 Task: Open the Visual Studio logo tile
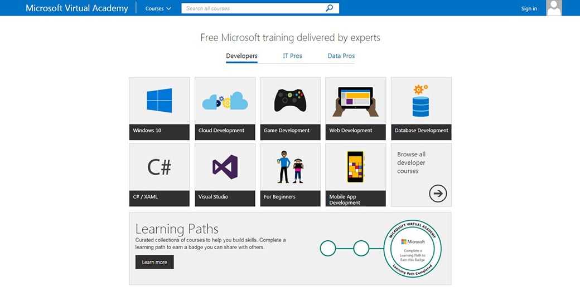click(225, 167)
